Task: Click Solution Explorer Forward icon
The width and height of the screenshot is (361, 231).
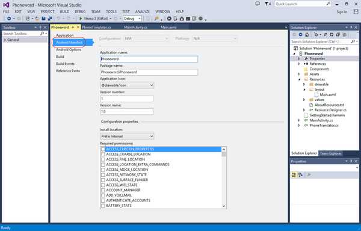Action: click(300, 34)
